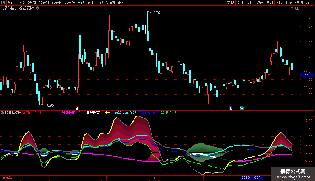Toggle the right side panel icon
Viewport: 315px width, 181px height.
click(x=297, y=8)
